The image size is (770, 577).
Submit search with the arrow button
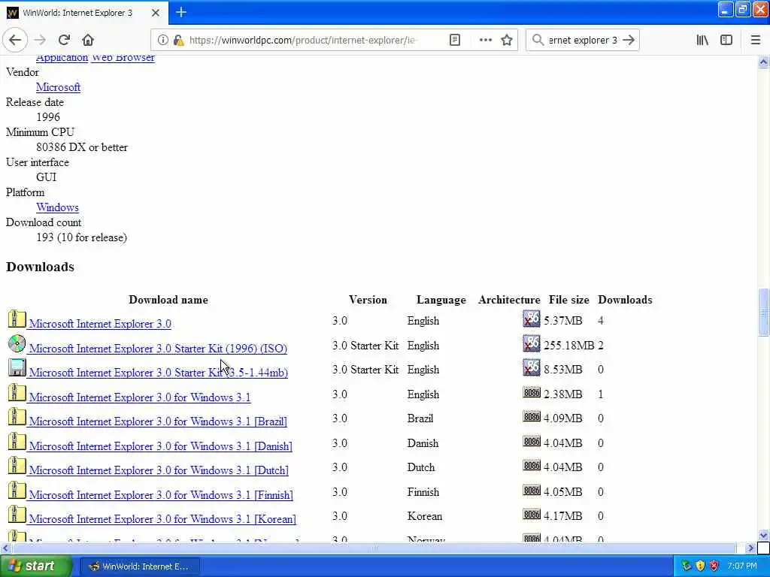629,41
